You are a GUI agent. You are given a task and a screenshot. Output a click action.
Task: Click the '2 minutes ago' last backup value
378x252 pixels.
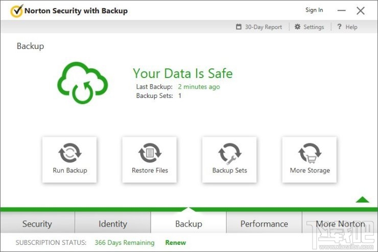(199, 87)
